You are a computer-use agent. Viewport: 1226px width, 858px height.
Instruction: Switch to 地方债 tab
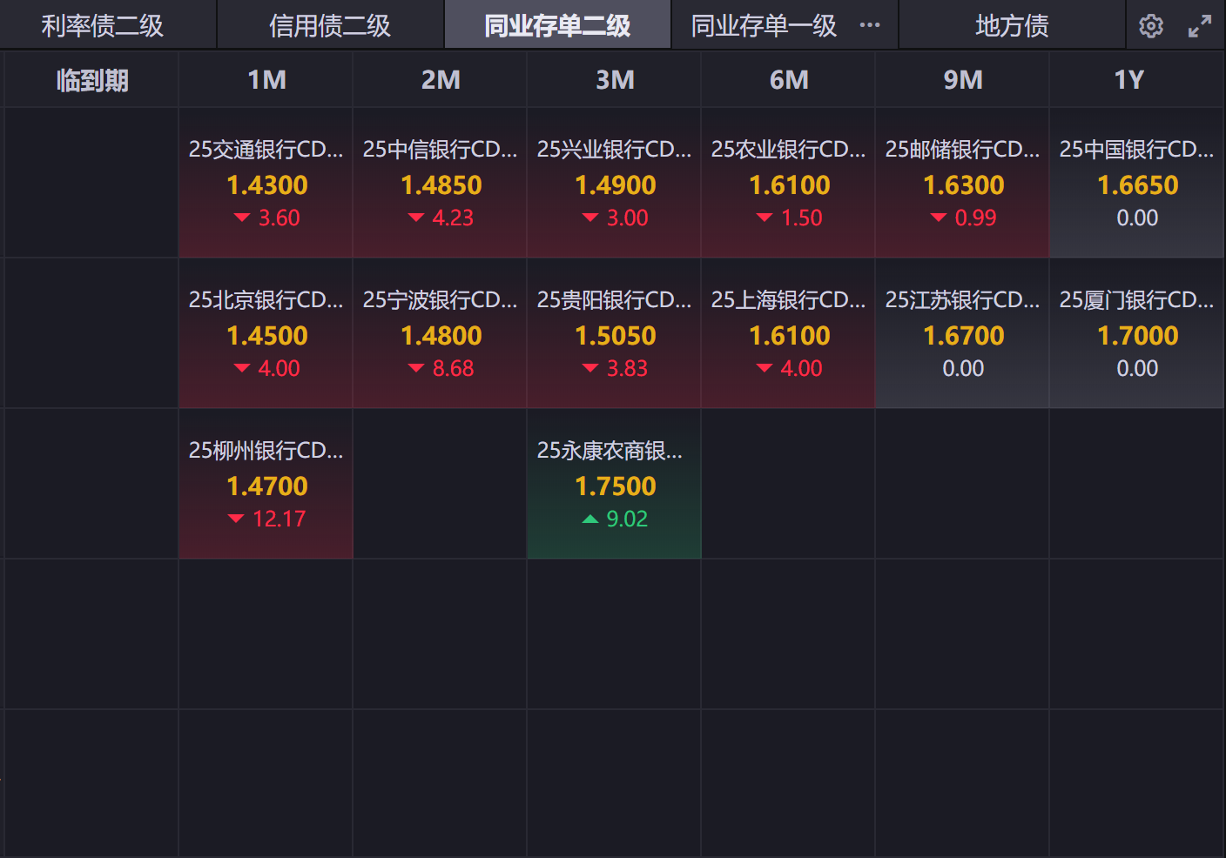point(1012,25)
